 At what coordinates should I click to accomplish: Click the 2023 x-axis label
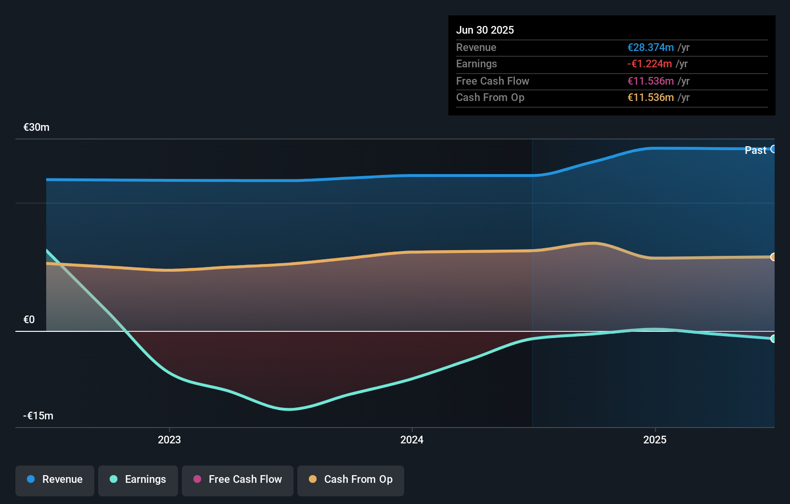tap(169, 440)
